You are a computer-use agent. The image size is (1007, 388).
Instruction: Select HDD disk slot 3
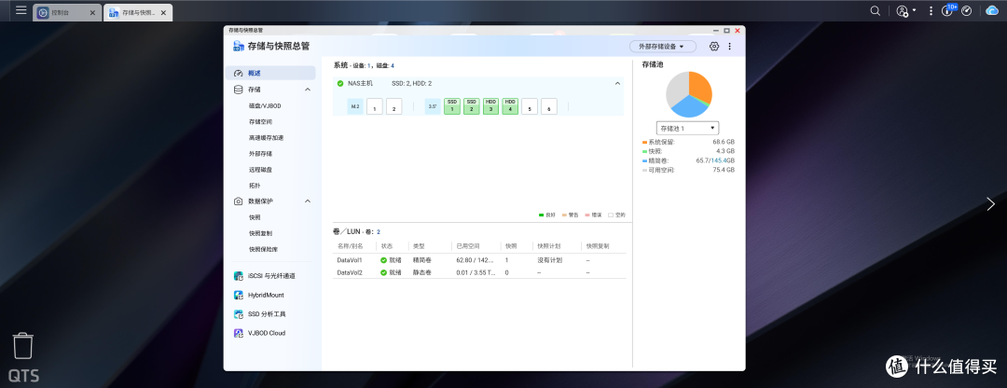490,106
